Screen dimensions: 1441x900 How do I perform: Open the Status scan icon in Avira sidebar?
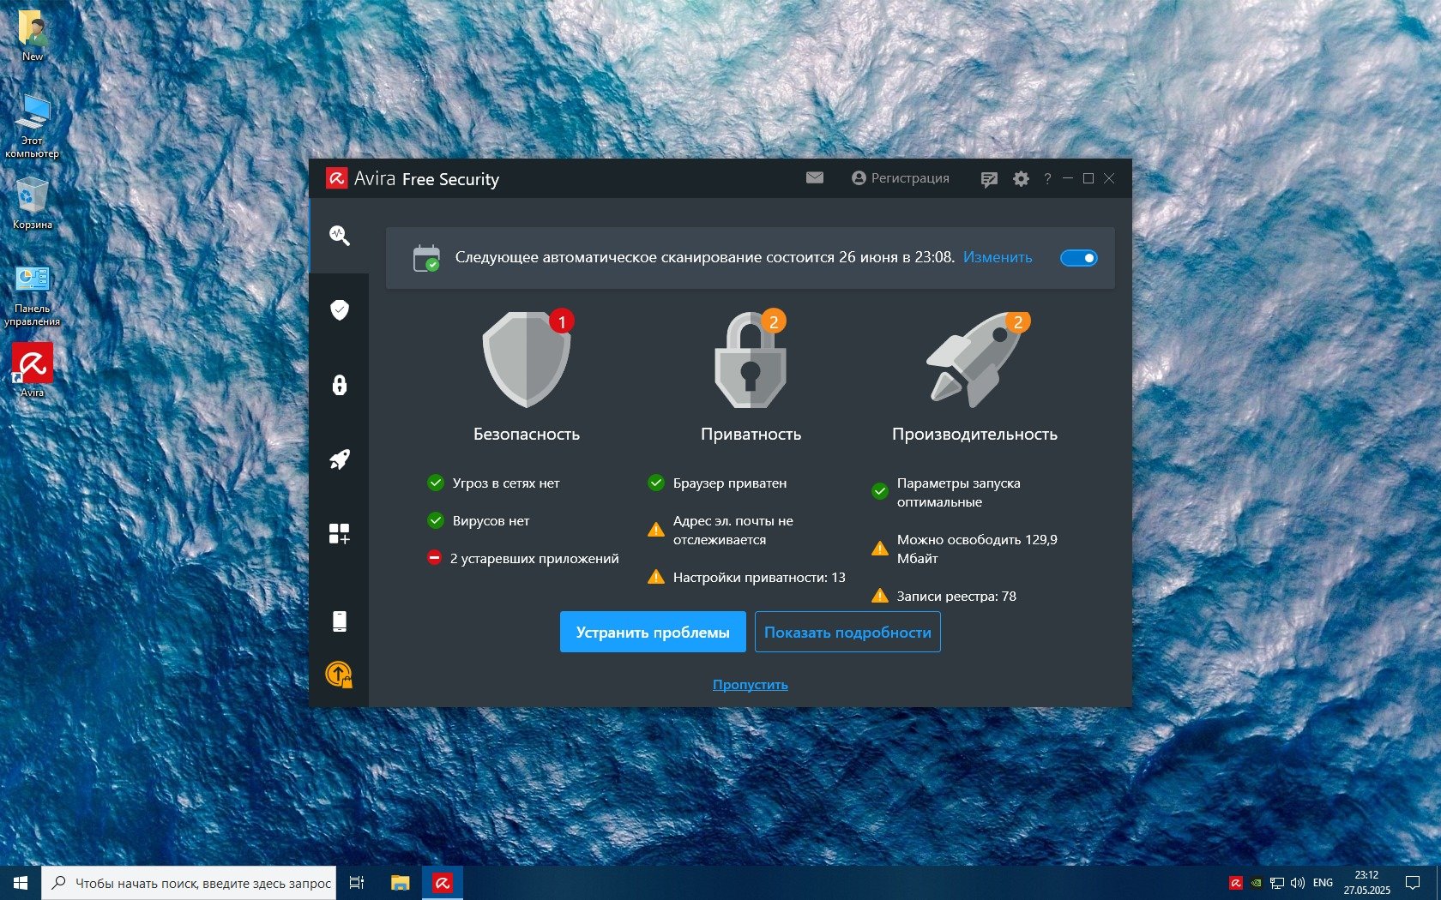tap(340, 236)
